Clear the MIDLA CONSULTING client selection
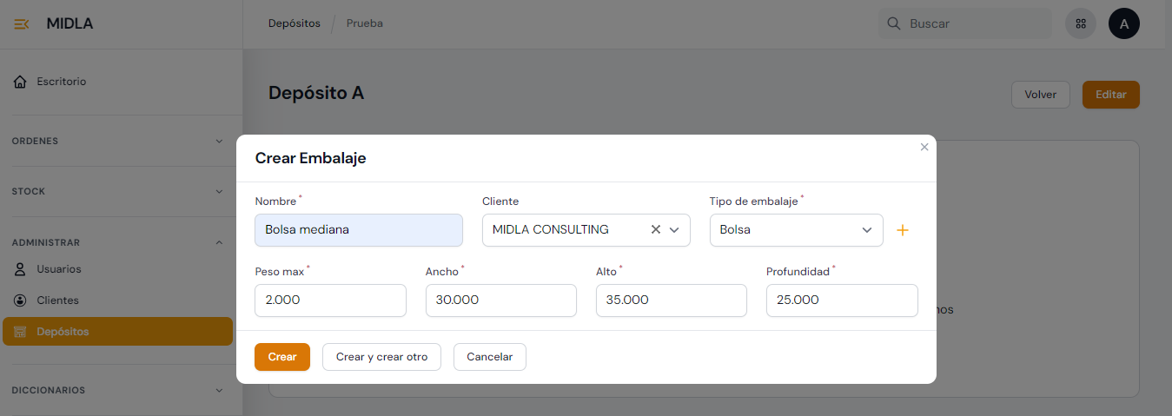 pyautogui.click(x=656, y=230)
